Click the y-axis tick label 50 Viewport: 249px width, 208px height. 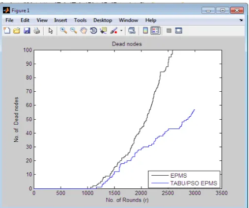click(29, 119)
